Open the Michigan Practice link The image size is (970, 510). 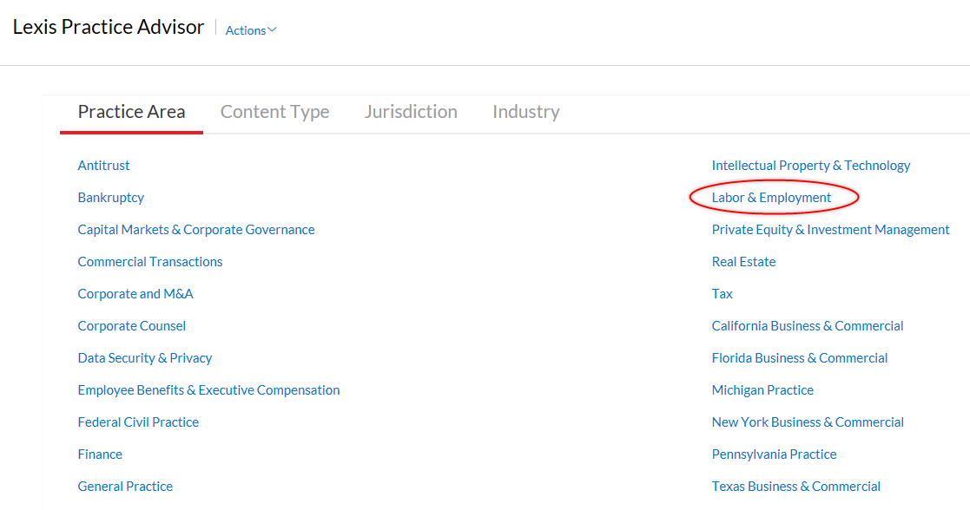pos(762,390)
